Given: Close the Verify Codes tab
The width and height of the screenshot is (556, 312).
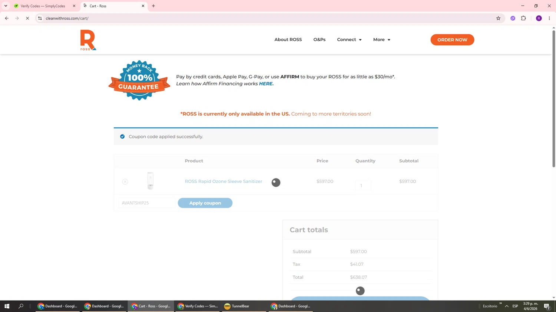Looking at the screenshot, I should point(74,6).
